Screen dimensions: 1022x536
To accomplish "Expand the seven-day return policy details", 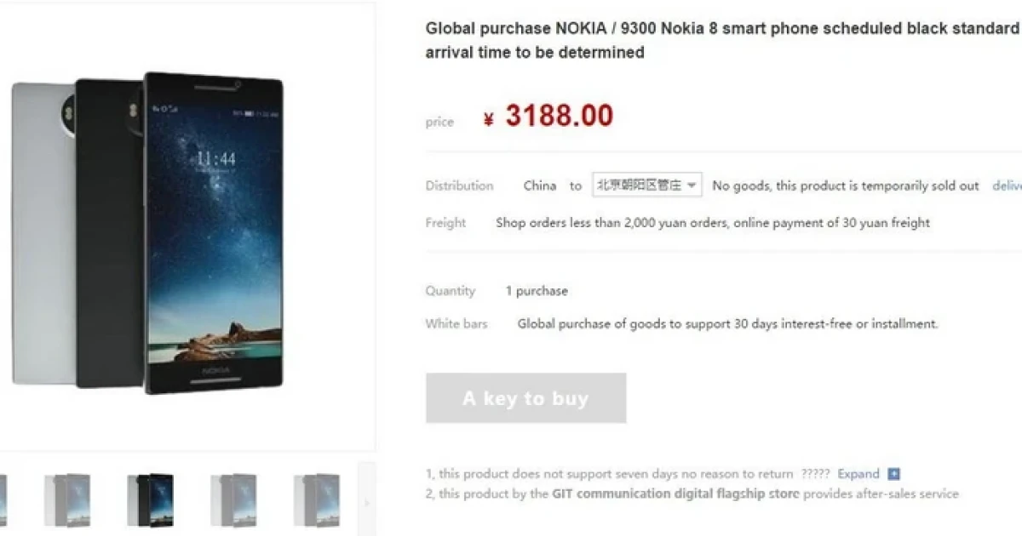I will pos(858,474).
